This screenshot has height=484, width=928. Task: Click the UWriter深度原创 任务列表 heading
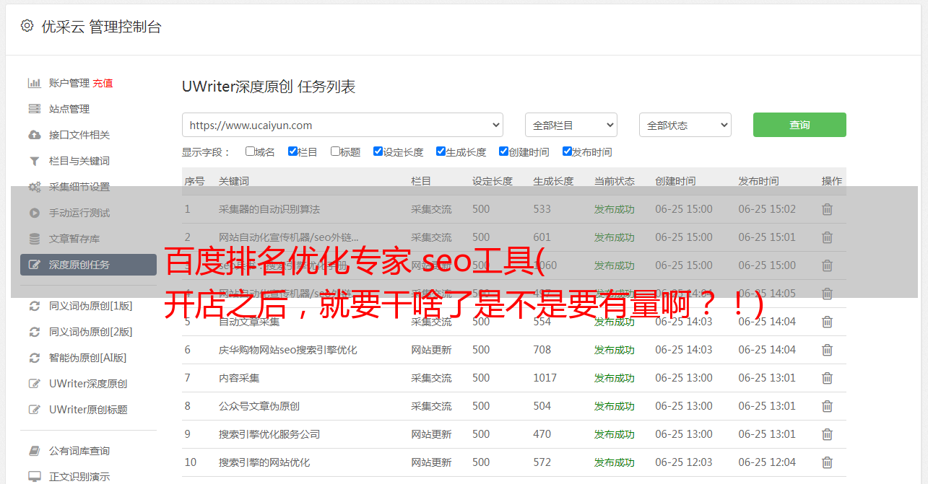(x=269, y=87)
